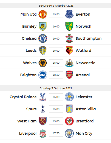Click the Southampton team name
Image resolution: width=111 pixels, height=143 pixels.
click(x=89, y=38)
